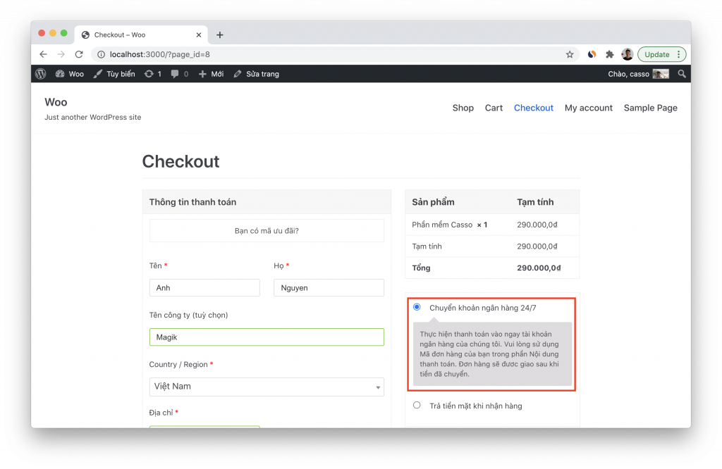The height and width of the screenshot is (469, 722).
Task: Click the Tổng 290.000,0đ total value
Action: [x=539, y=268]
